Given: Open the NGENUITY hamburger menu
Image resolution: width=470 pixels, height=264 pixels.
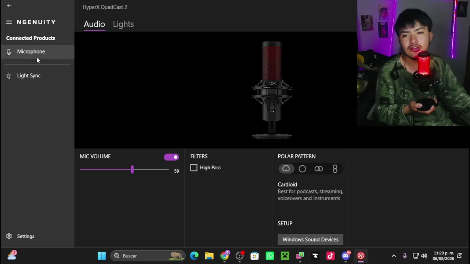Looking at the screenshot, I should coord(9,22).
